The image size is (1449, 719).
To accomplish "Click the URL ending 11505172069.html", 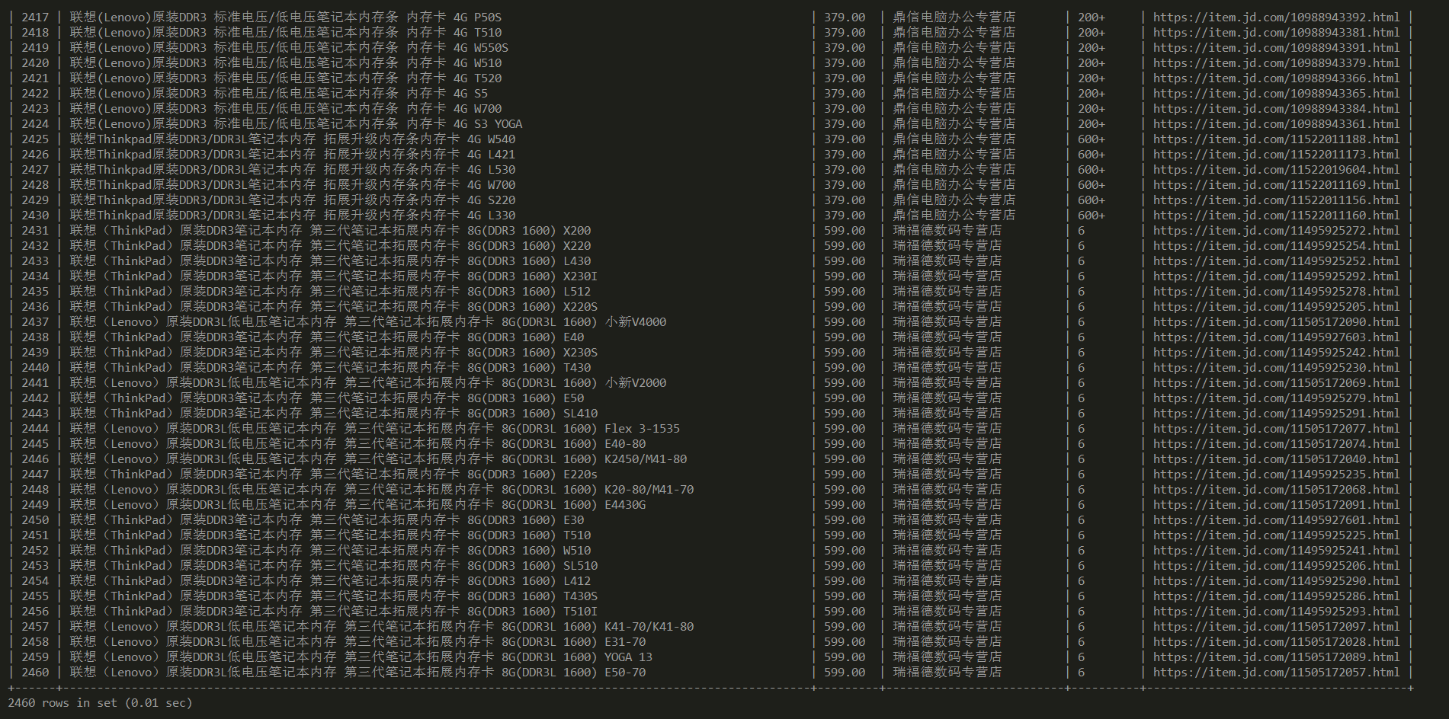I will click(1276, 382).
